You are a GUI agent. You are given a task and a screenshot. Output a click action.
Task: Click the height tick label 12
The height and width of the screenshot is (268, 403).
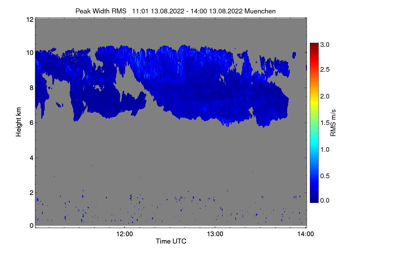(30, 19)
